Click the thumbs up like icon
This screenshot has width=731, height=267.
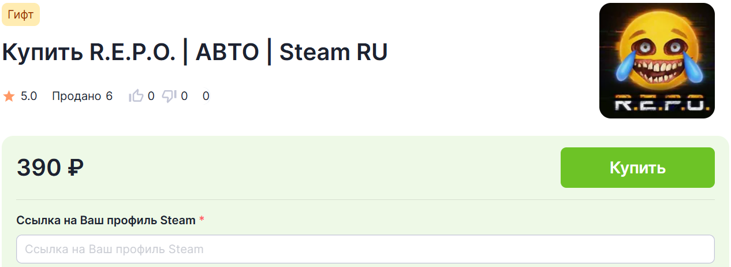click(136, 96)
